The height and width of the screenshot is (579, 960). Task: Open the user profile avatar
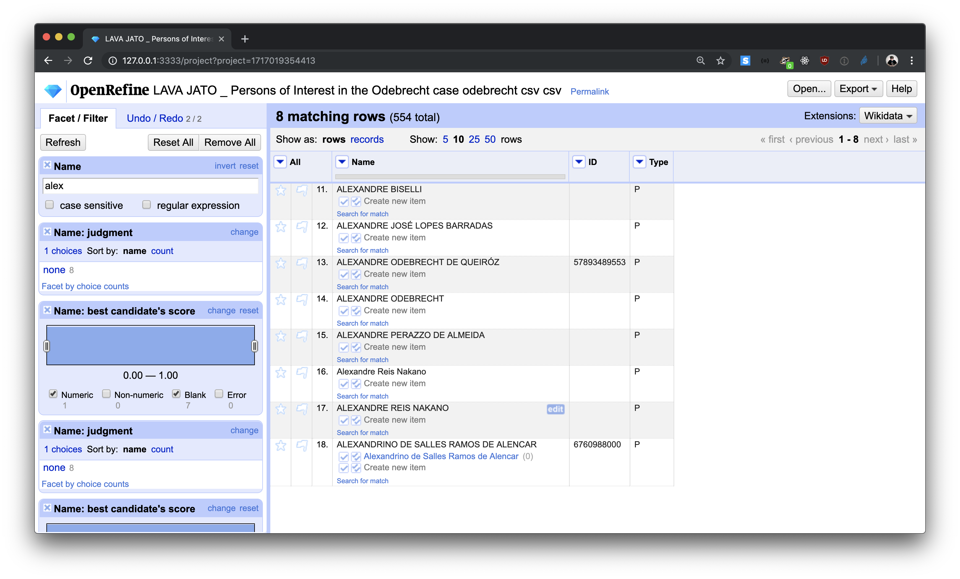(x=892, y=61)
